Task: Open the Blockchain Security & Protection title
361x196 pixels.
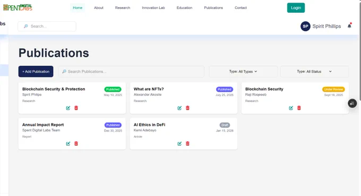Action: coord(54,89)
